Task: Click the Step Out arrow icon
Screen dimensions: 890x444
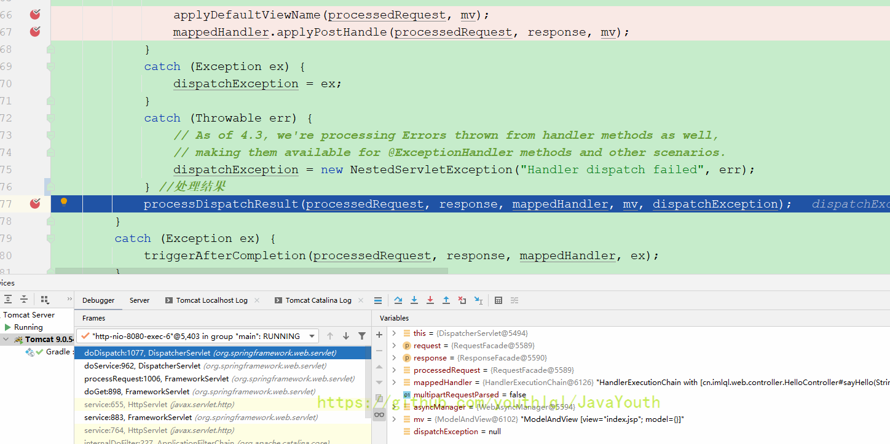Action: [446, 300]
